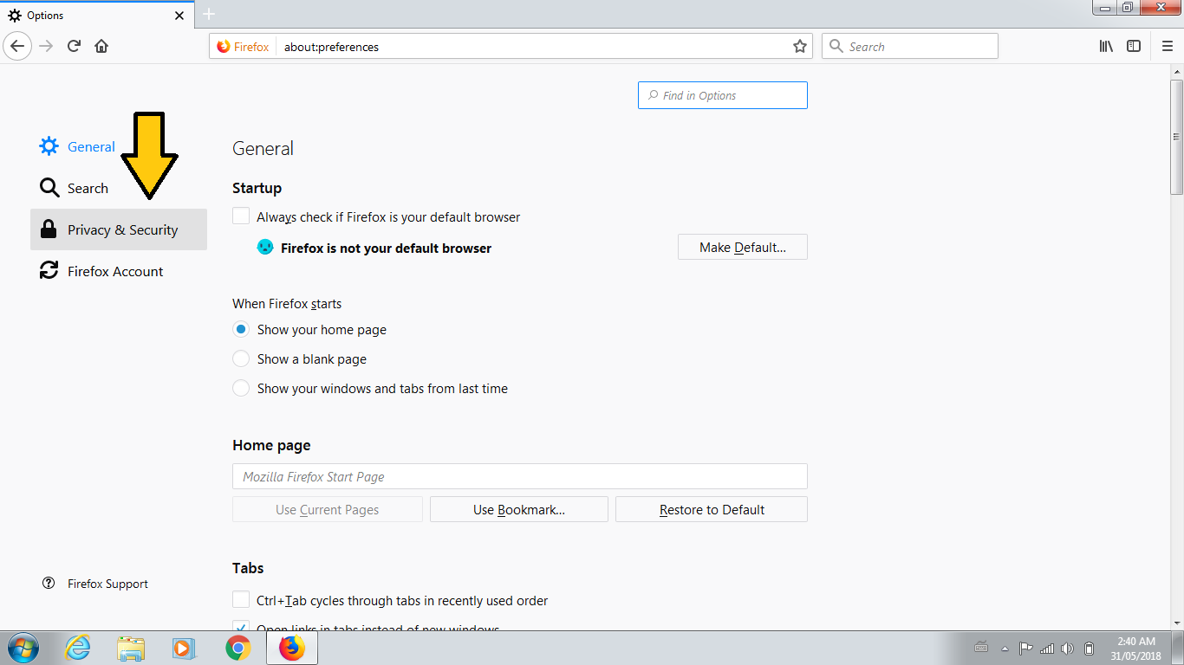Click the Firefox taskbar icon
1184x665 pixels.
[292, 648]
